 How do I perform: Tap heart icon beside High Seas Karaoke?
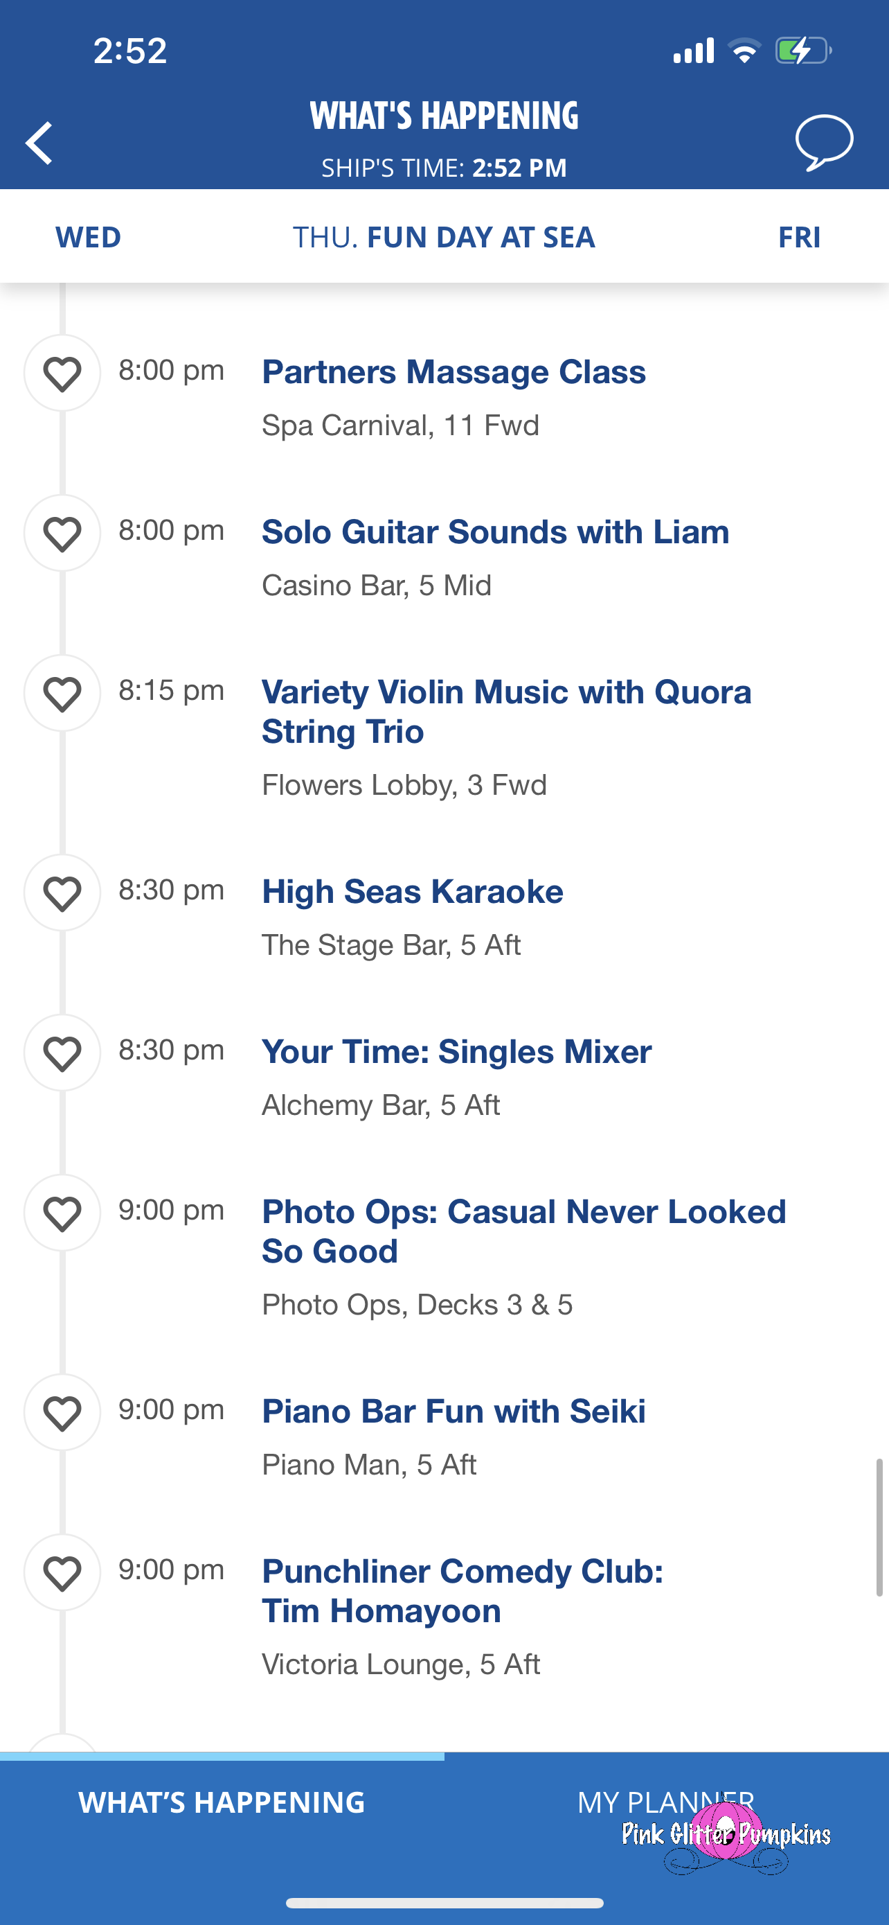coord(62,893)
